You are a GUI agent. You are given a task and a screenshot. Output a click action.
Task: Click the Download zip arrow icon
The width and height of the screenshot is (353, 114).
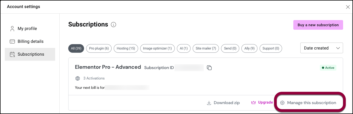pyautogui.click(x=209, y=103)
